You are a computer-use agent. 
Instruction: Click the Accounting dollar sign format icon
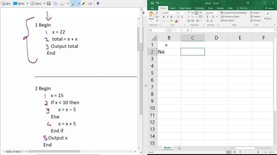208,17
